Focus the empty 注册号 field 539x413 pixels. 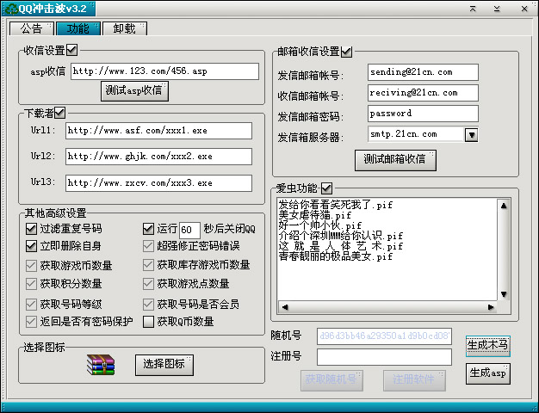point(384,357)
